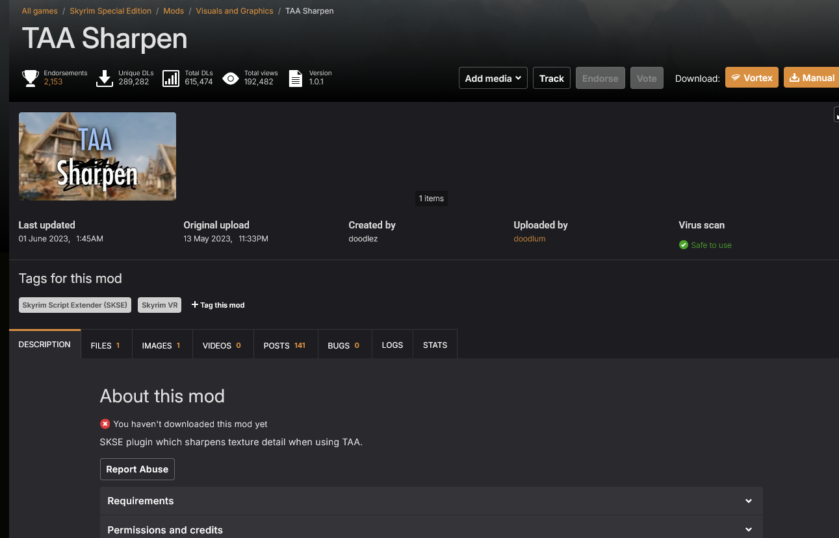Screen dimensions: 839x538
Task: Click the 192,482 total views value
Action: point(259,82)
